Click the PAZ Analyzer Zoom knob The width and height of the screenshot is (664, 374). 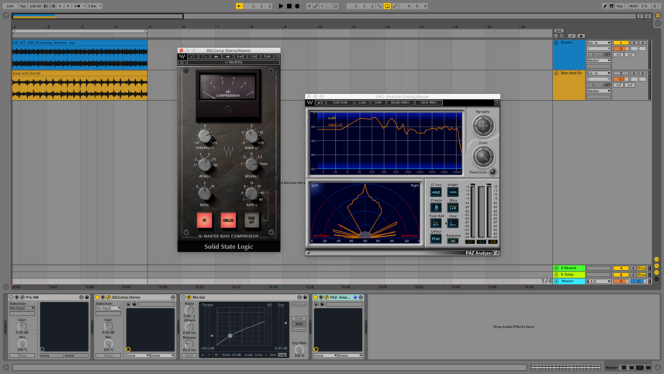point(482,157)
